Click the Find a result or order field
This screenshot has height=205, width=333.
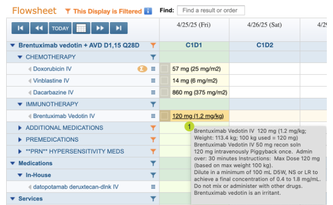click(211, 10)
